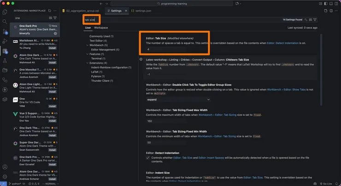Select Thunder Client (1) tree item
Viewport: 341px width, 186px height.
(x=102, y=81)
